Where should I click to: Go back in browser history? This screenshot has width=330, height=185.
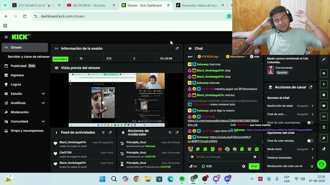click(6, 16)
